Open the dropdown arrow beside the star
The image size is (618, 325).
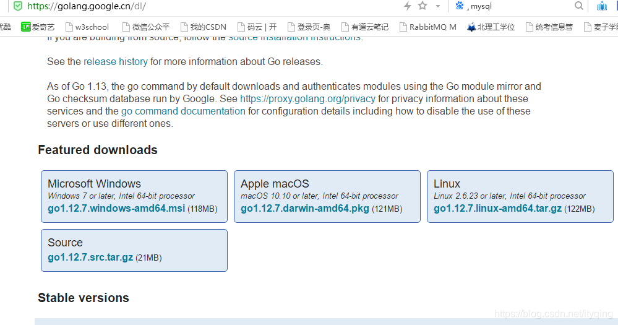pos(438,6)
